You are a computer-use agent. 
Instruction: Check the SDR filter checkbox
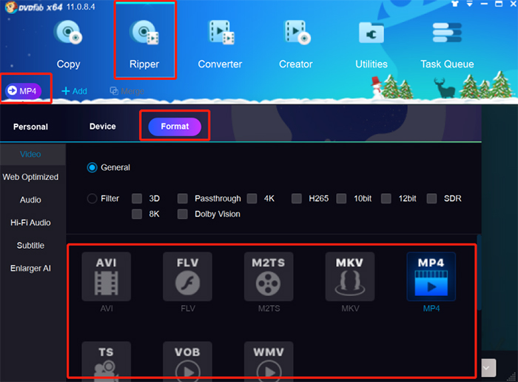[x=431, y=198]
